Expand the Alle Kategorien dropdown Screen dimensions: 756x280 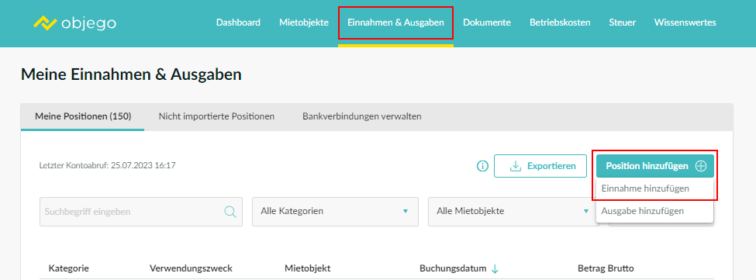(335, 211)
